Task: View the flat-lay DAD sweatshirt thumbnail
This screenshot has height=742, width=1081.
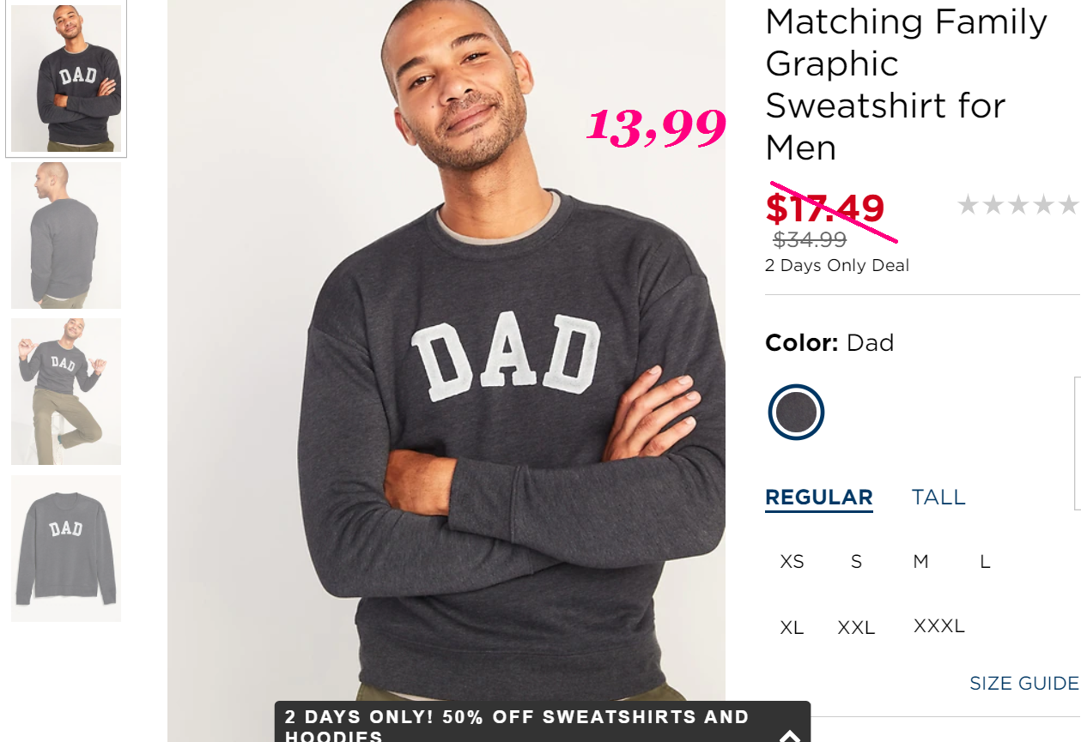Action: pos(66,549)
